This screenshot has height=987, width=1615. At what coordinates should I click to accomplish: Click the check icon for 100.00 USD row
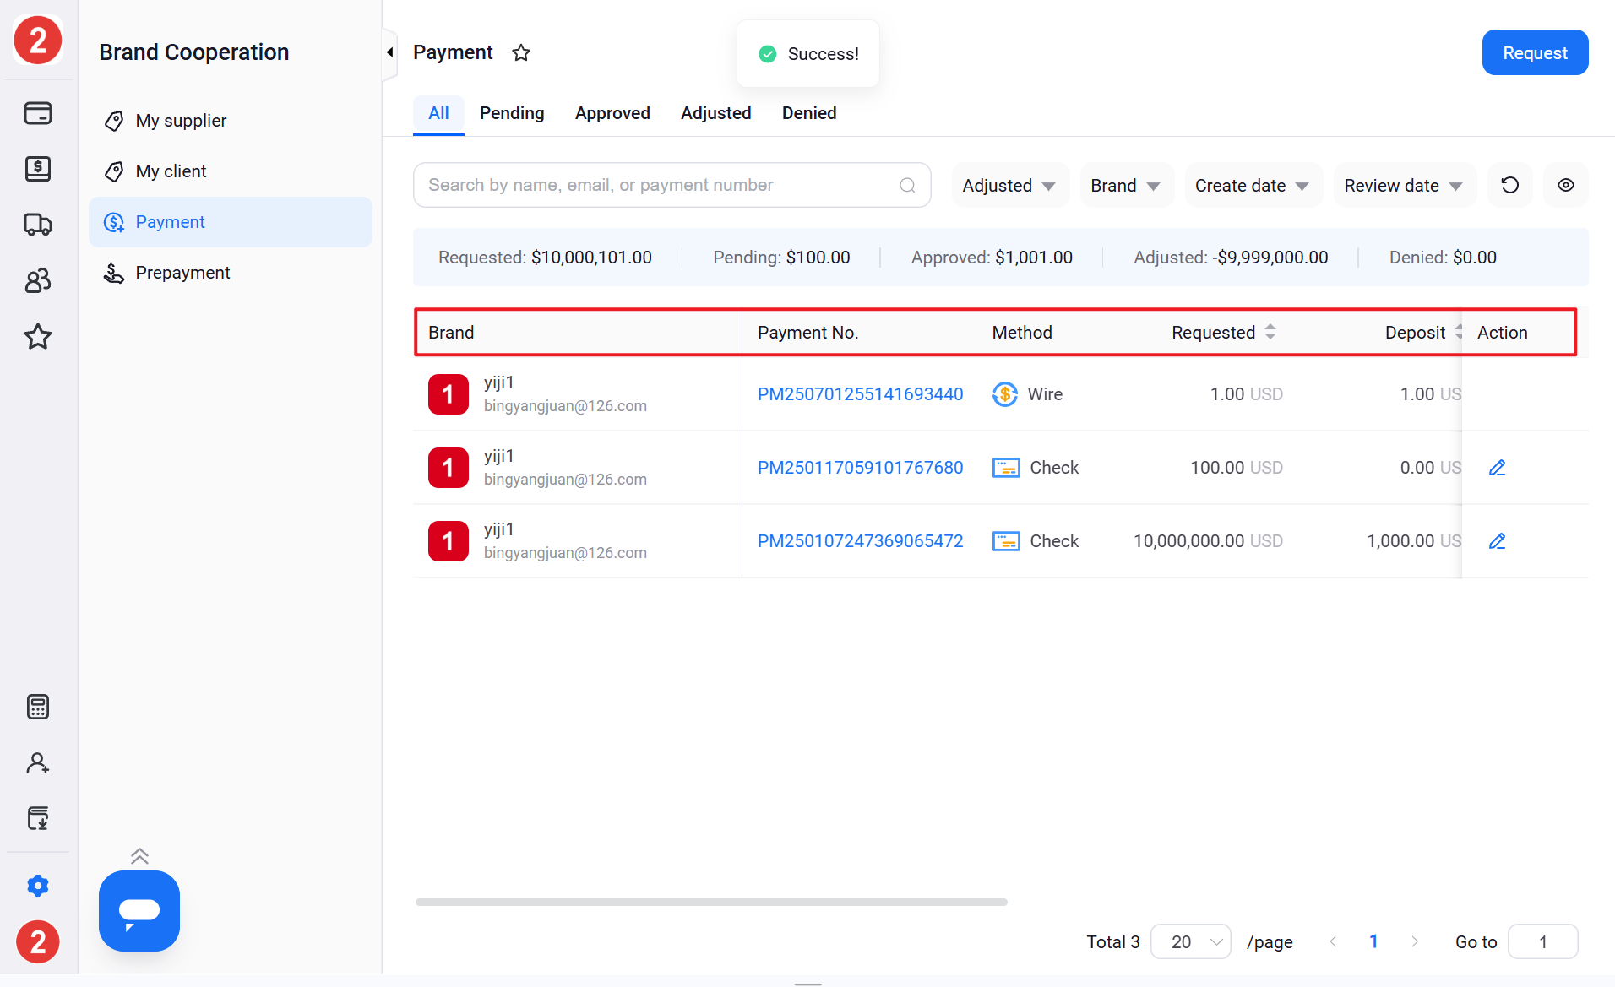tap(1006, 468)
